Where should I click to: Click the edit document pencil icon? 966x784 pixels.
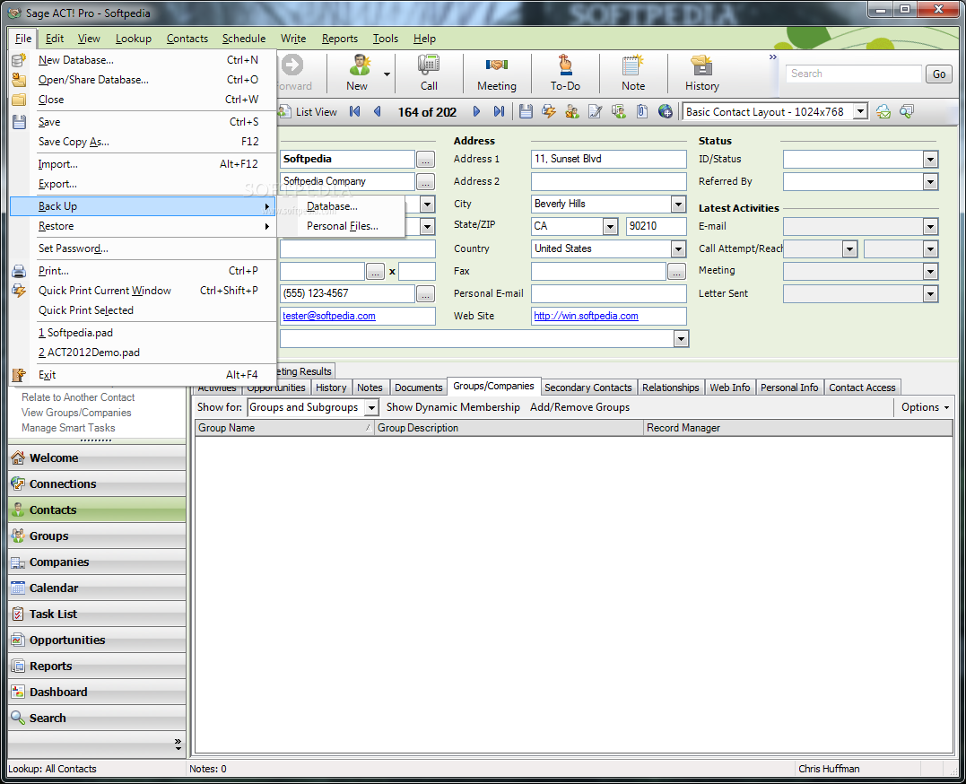point(596,111)
